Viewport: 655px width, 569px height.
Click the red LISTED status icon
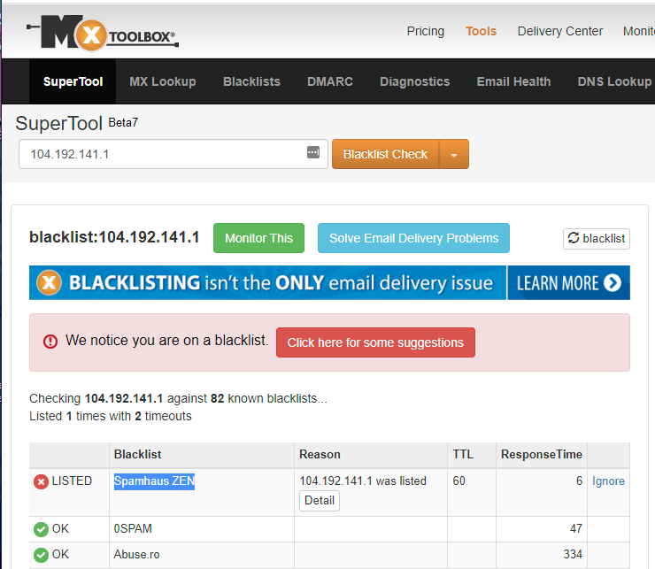click(41, 481)
